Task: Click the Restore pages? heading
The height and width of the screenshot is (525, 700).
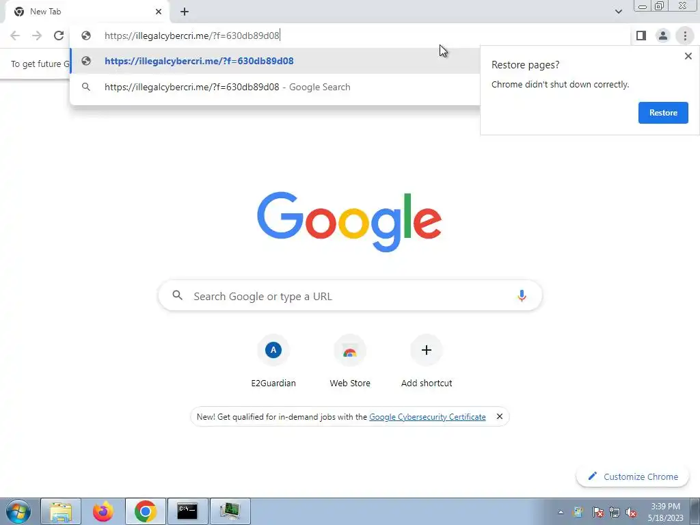Action: point(526,65)
